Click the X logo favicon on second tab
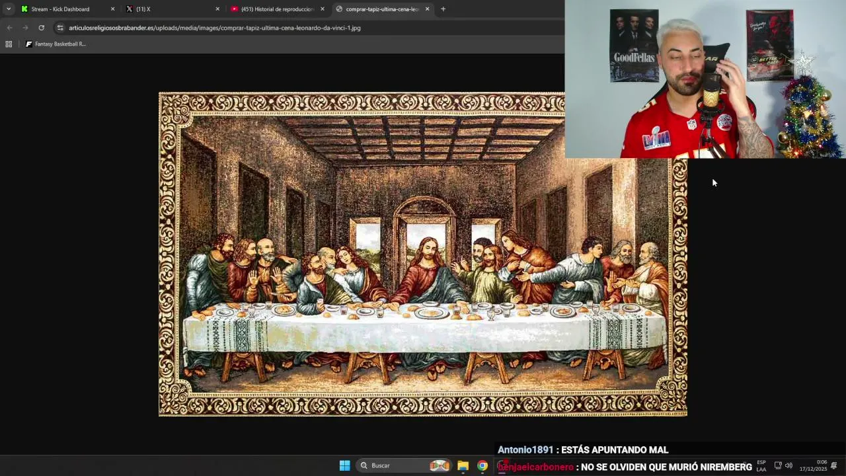 130,9
